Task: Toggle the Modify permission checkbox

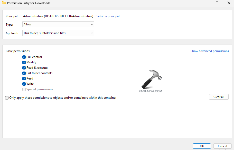Action: pyautogui.click(x=24, y=62)
